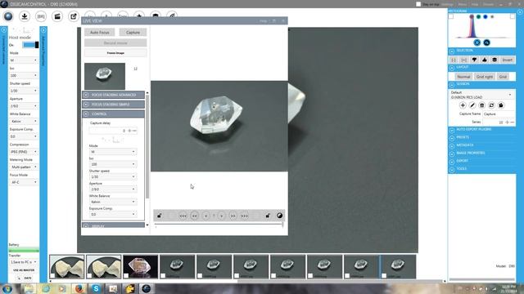Open the Metering Mode dropdown
Screen dimensions: 524x294
[23, 167]
